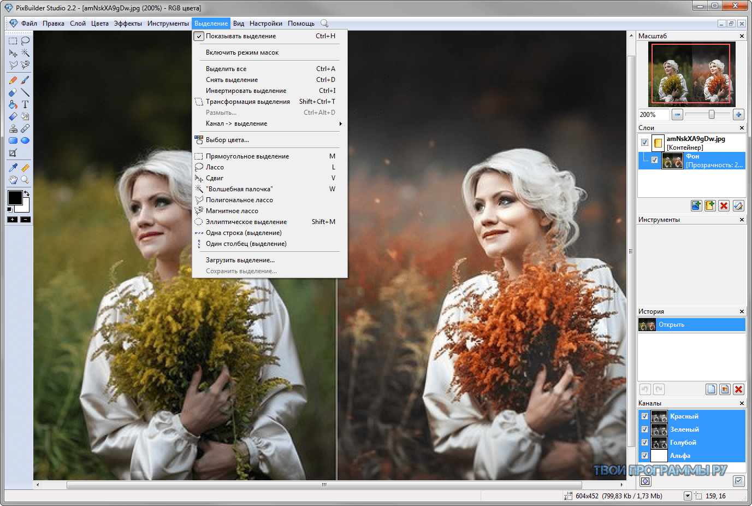Screen dimensions: 752x506
Task: Click the swap foreground/background colors arrow
Action: pyautogui.click(x=26, y=193)
